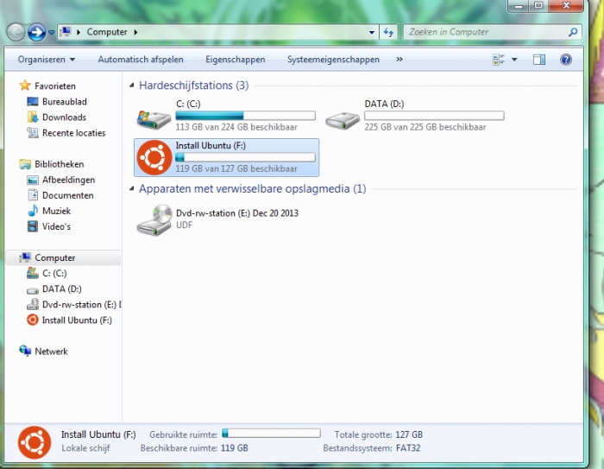The image size is (604, 469).
Task: Click the Refresh button next to the address bar
Action: [x=388, y=33]
